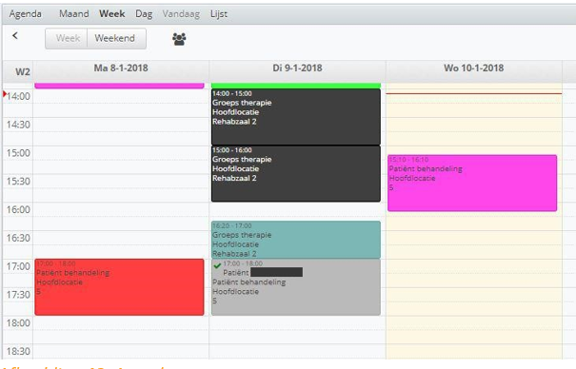This screenshot has height=369, width=576.
Task: Switch to Dag view
Action: pyautogui.click(x=144, y=14)
